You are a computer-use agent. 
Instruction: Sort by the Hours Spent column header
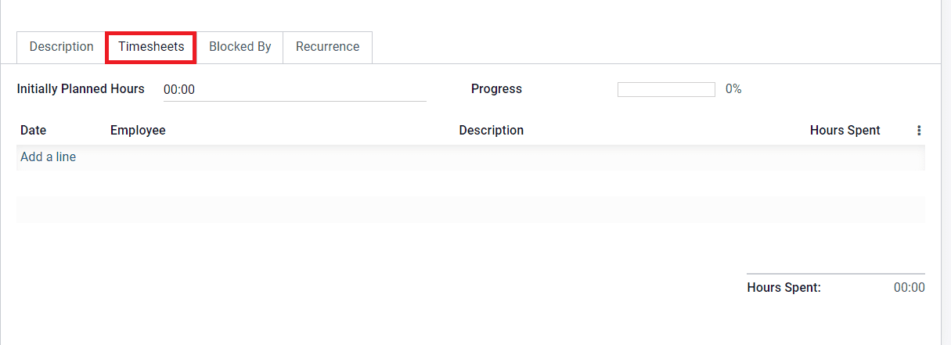(845, 131)
